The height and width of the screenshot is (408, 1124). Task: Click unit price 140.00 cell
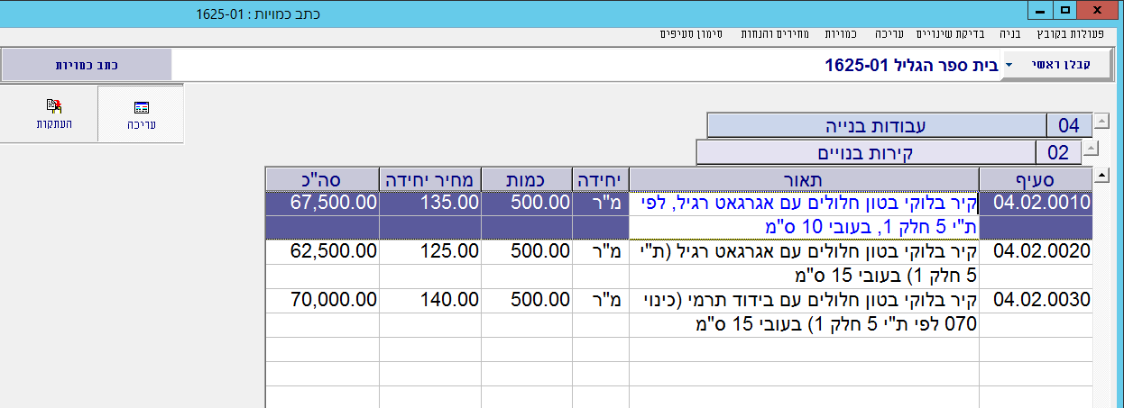tap(430, 300)
